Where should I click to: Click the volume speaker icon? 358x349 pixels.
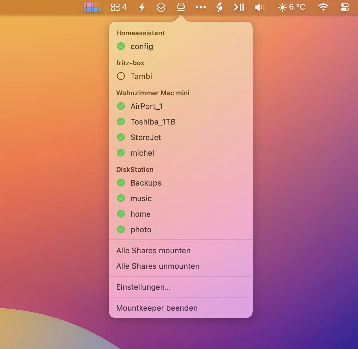tap(260, 7)
